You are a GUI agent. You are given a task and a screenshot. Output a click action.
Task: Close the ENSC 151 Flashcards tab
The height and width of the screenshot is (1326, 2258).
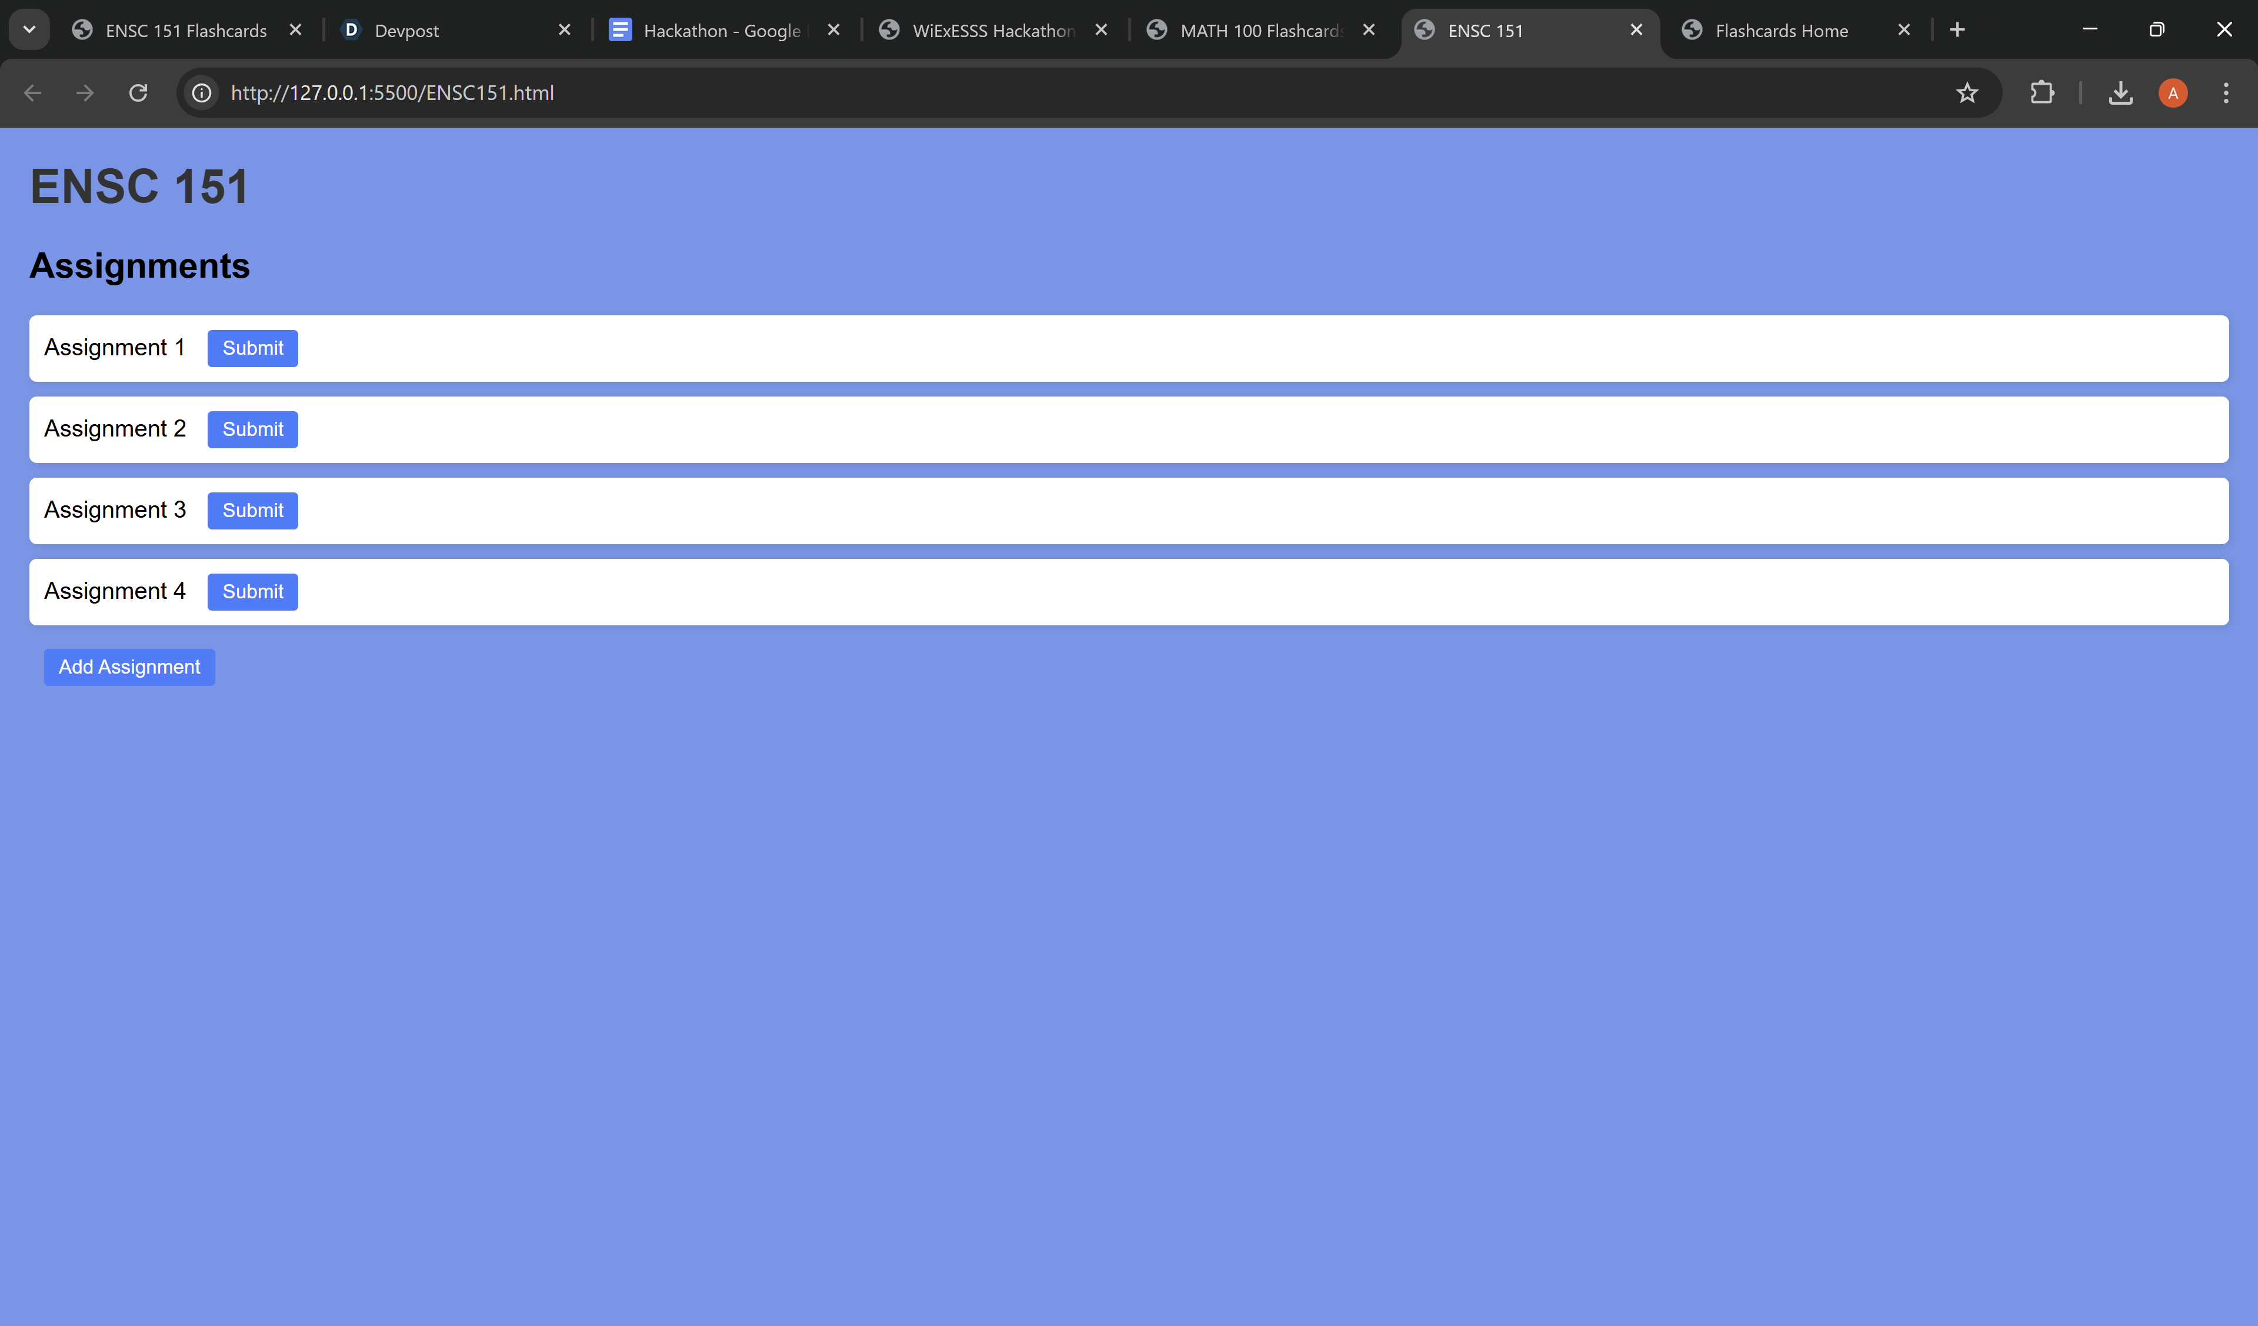pos(296,29)
